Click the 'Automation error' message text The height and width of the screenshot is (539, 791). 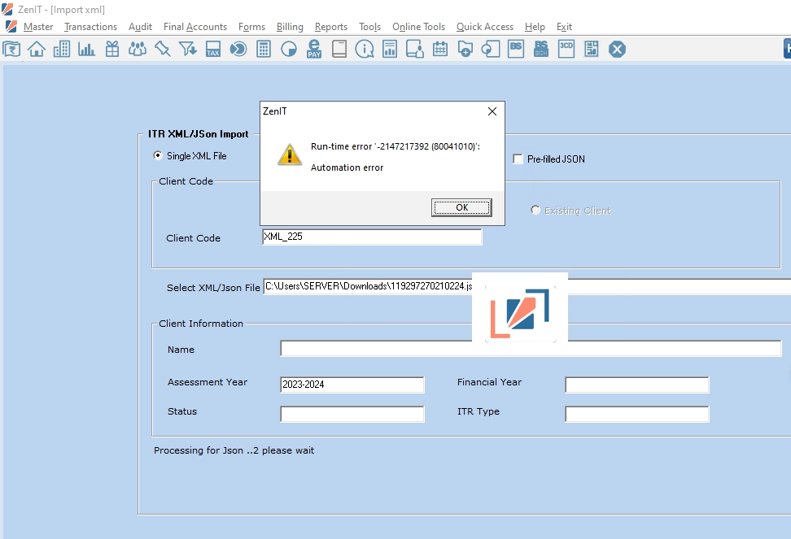coord(347,167)
